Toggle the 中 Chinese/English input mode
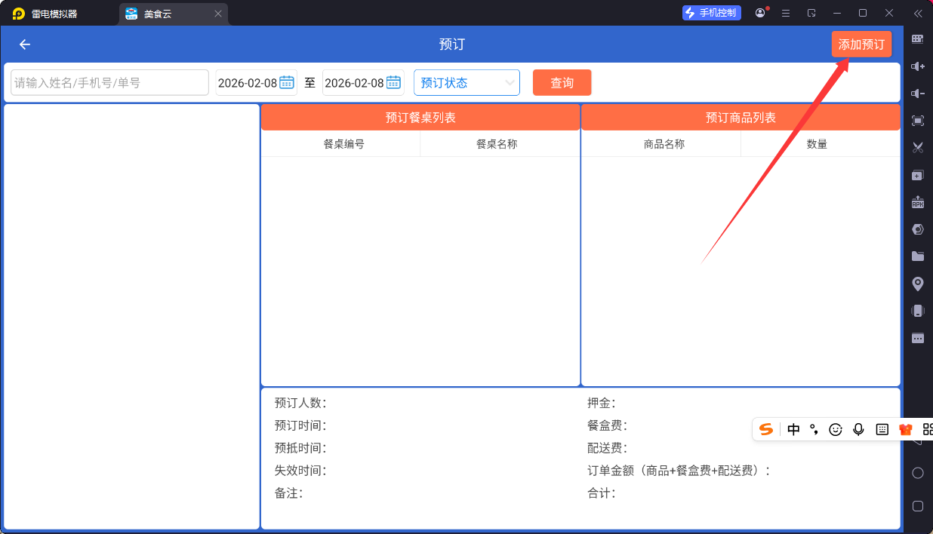Image resolution: width=933 pixels, height=534 pixels. [793, 430]
